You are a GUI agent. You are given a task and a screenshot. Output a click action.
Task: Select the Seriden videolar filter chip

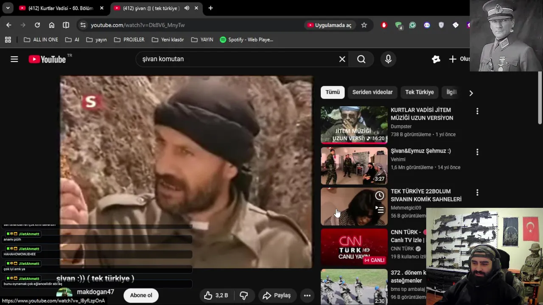tap(372, 92)
